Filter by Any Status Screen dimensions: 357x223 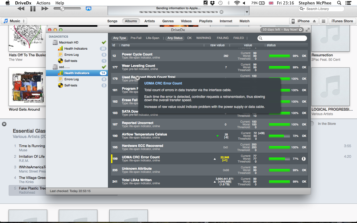(x=175, y=38)
